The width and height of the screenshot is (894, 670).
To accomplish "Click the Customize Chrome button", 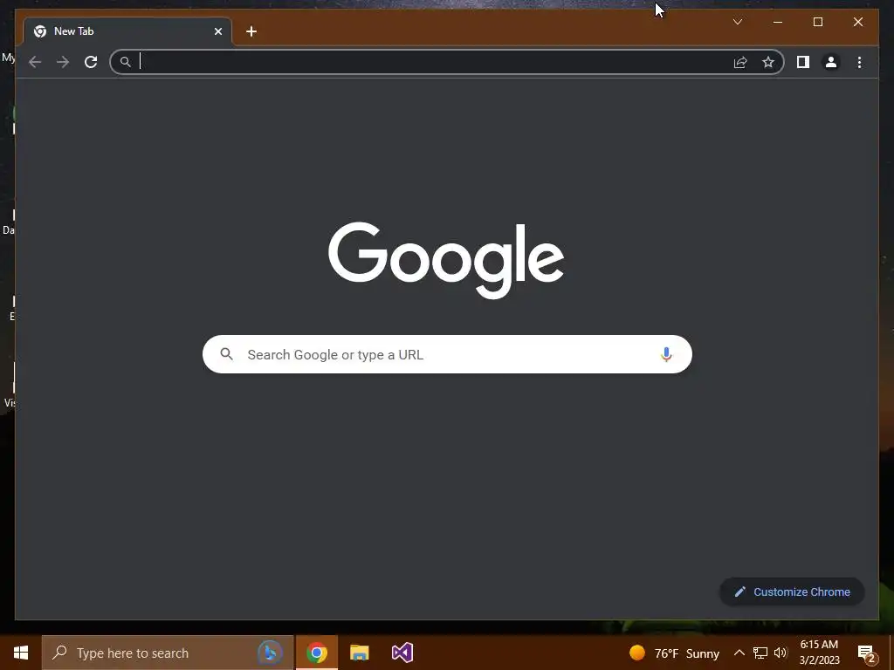I will coord(792,592).
